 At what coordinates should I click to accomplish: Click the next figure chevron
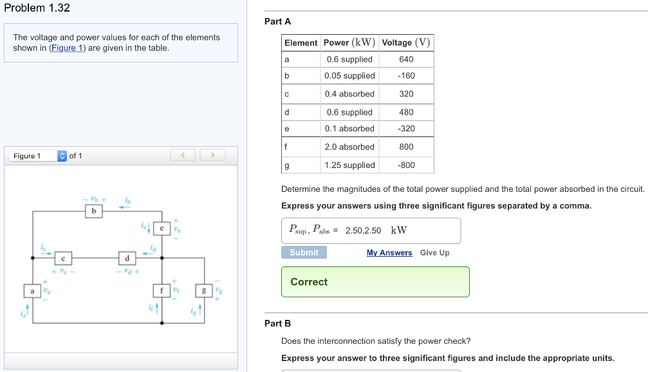[212, 154]
